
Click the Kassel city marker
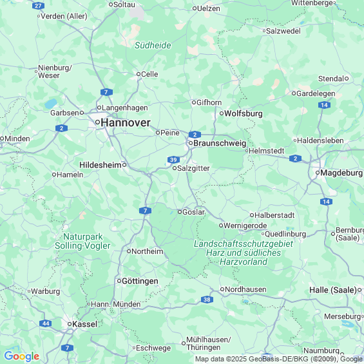pos(70,324)
